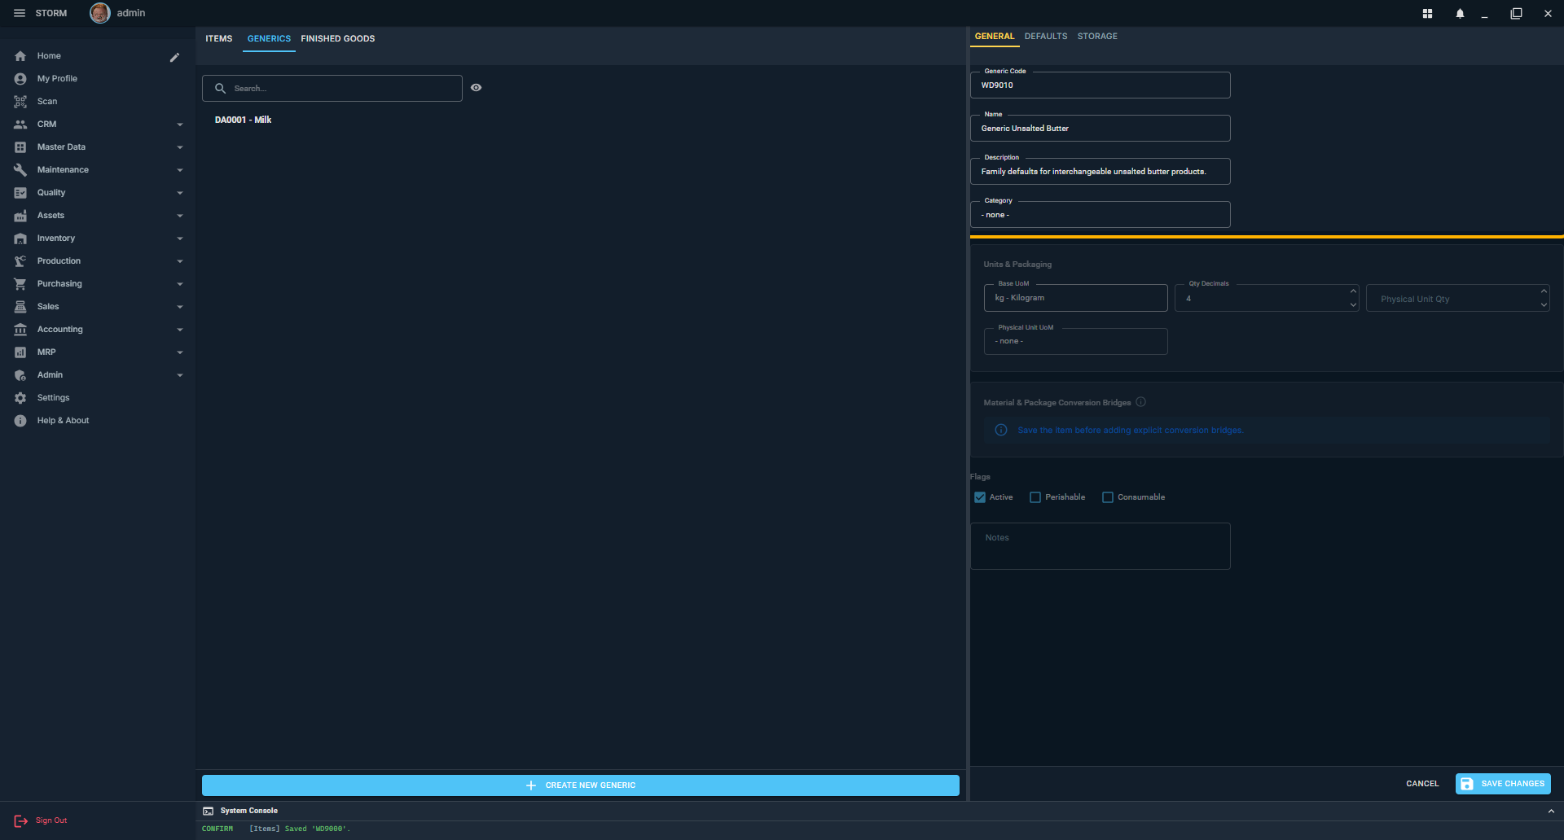Click the edit pencil beside Home
The width and height of the screenshot is (1564, 840).
[174, 57]
